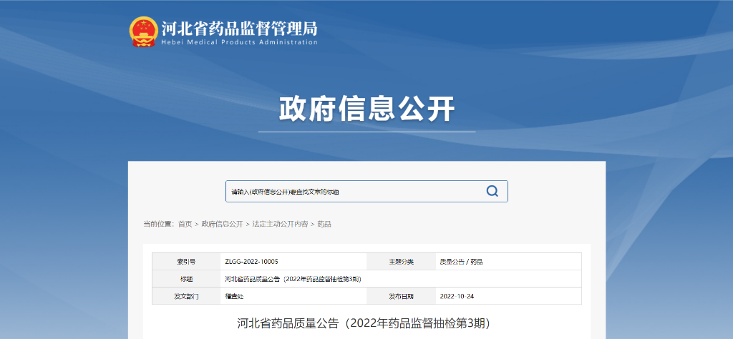
Task: Click the large 政府信息公开 banner heading
Action: point(366,109)
